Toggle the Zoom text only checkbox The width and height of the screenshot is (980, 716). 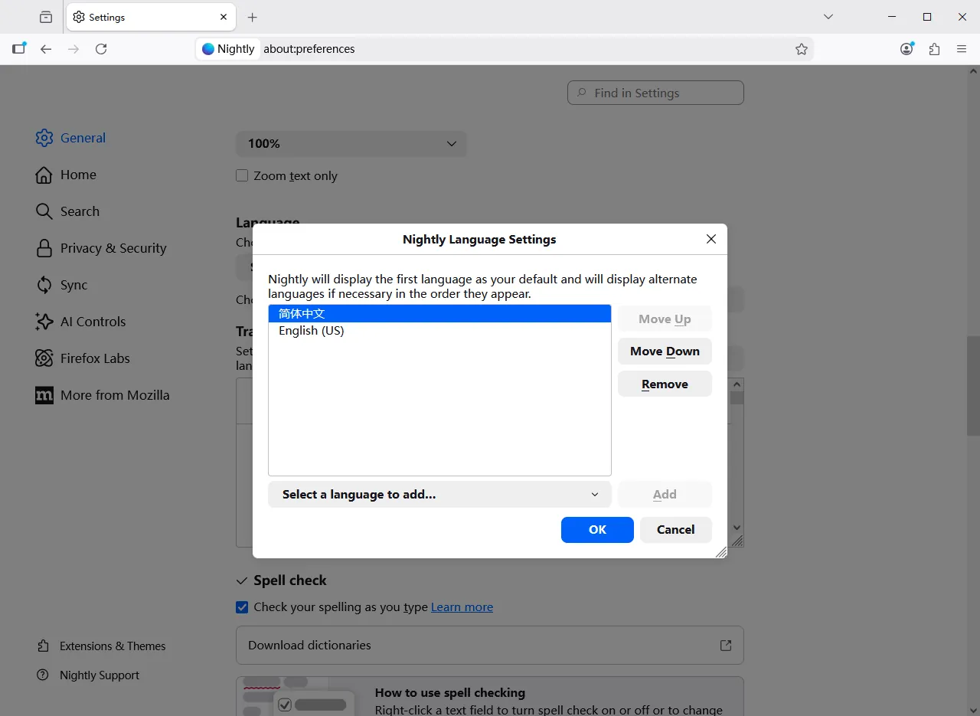242,175
